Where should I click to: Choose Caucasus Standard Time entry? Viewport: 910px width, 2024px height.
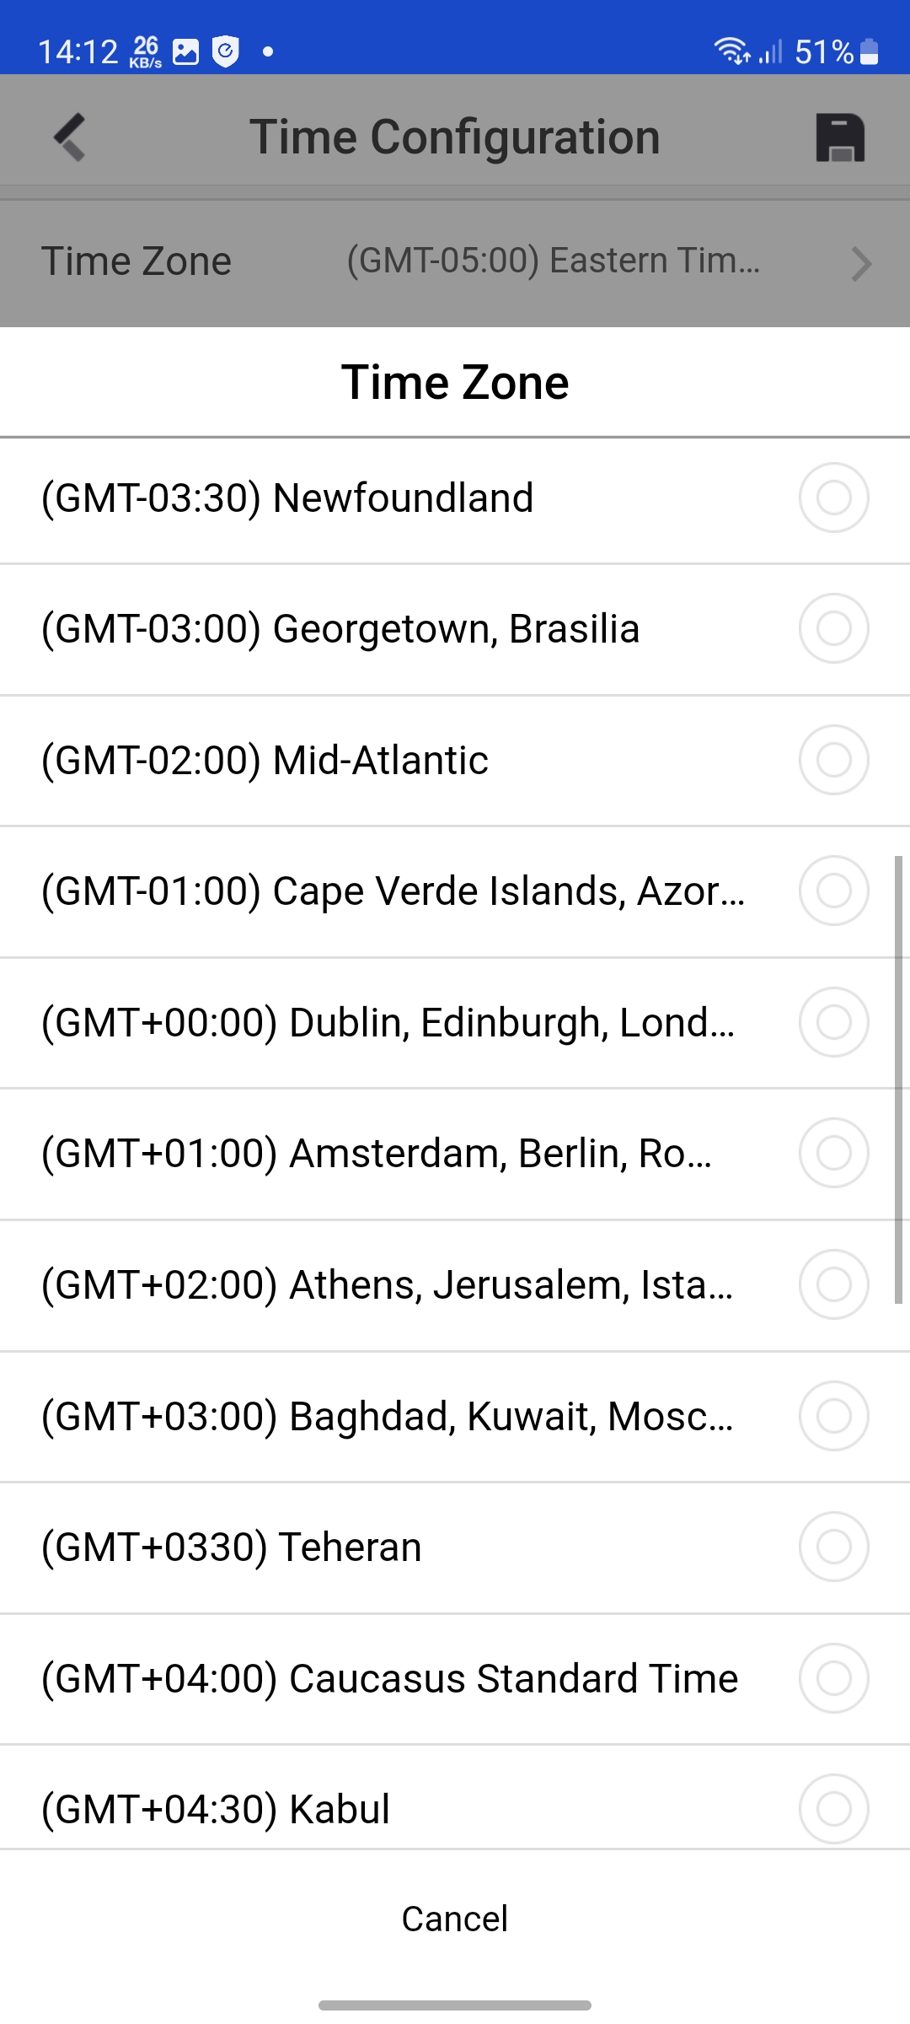coord(389,1678)
